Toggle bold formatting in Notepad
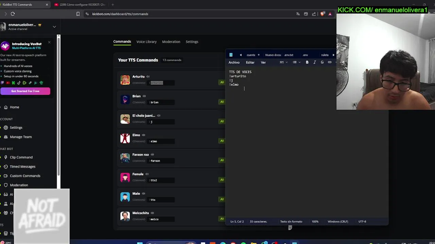 (307, 62)
